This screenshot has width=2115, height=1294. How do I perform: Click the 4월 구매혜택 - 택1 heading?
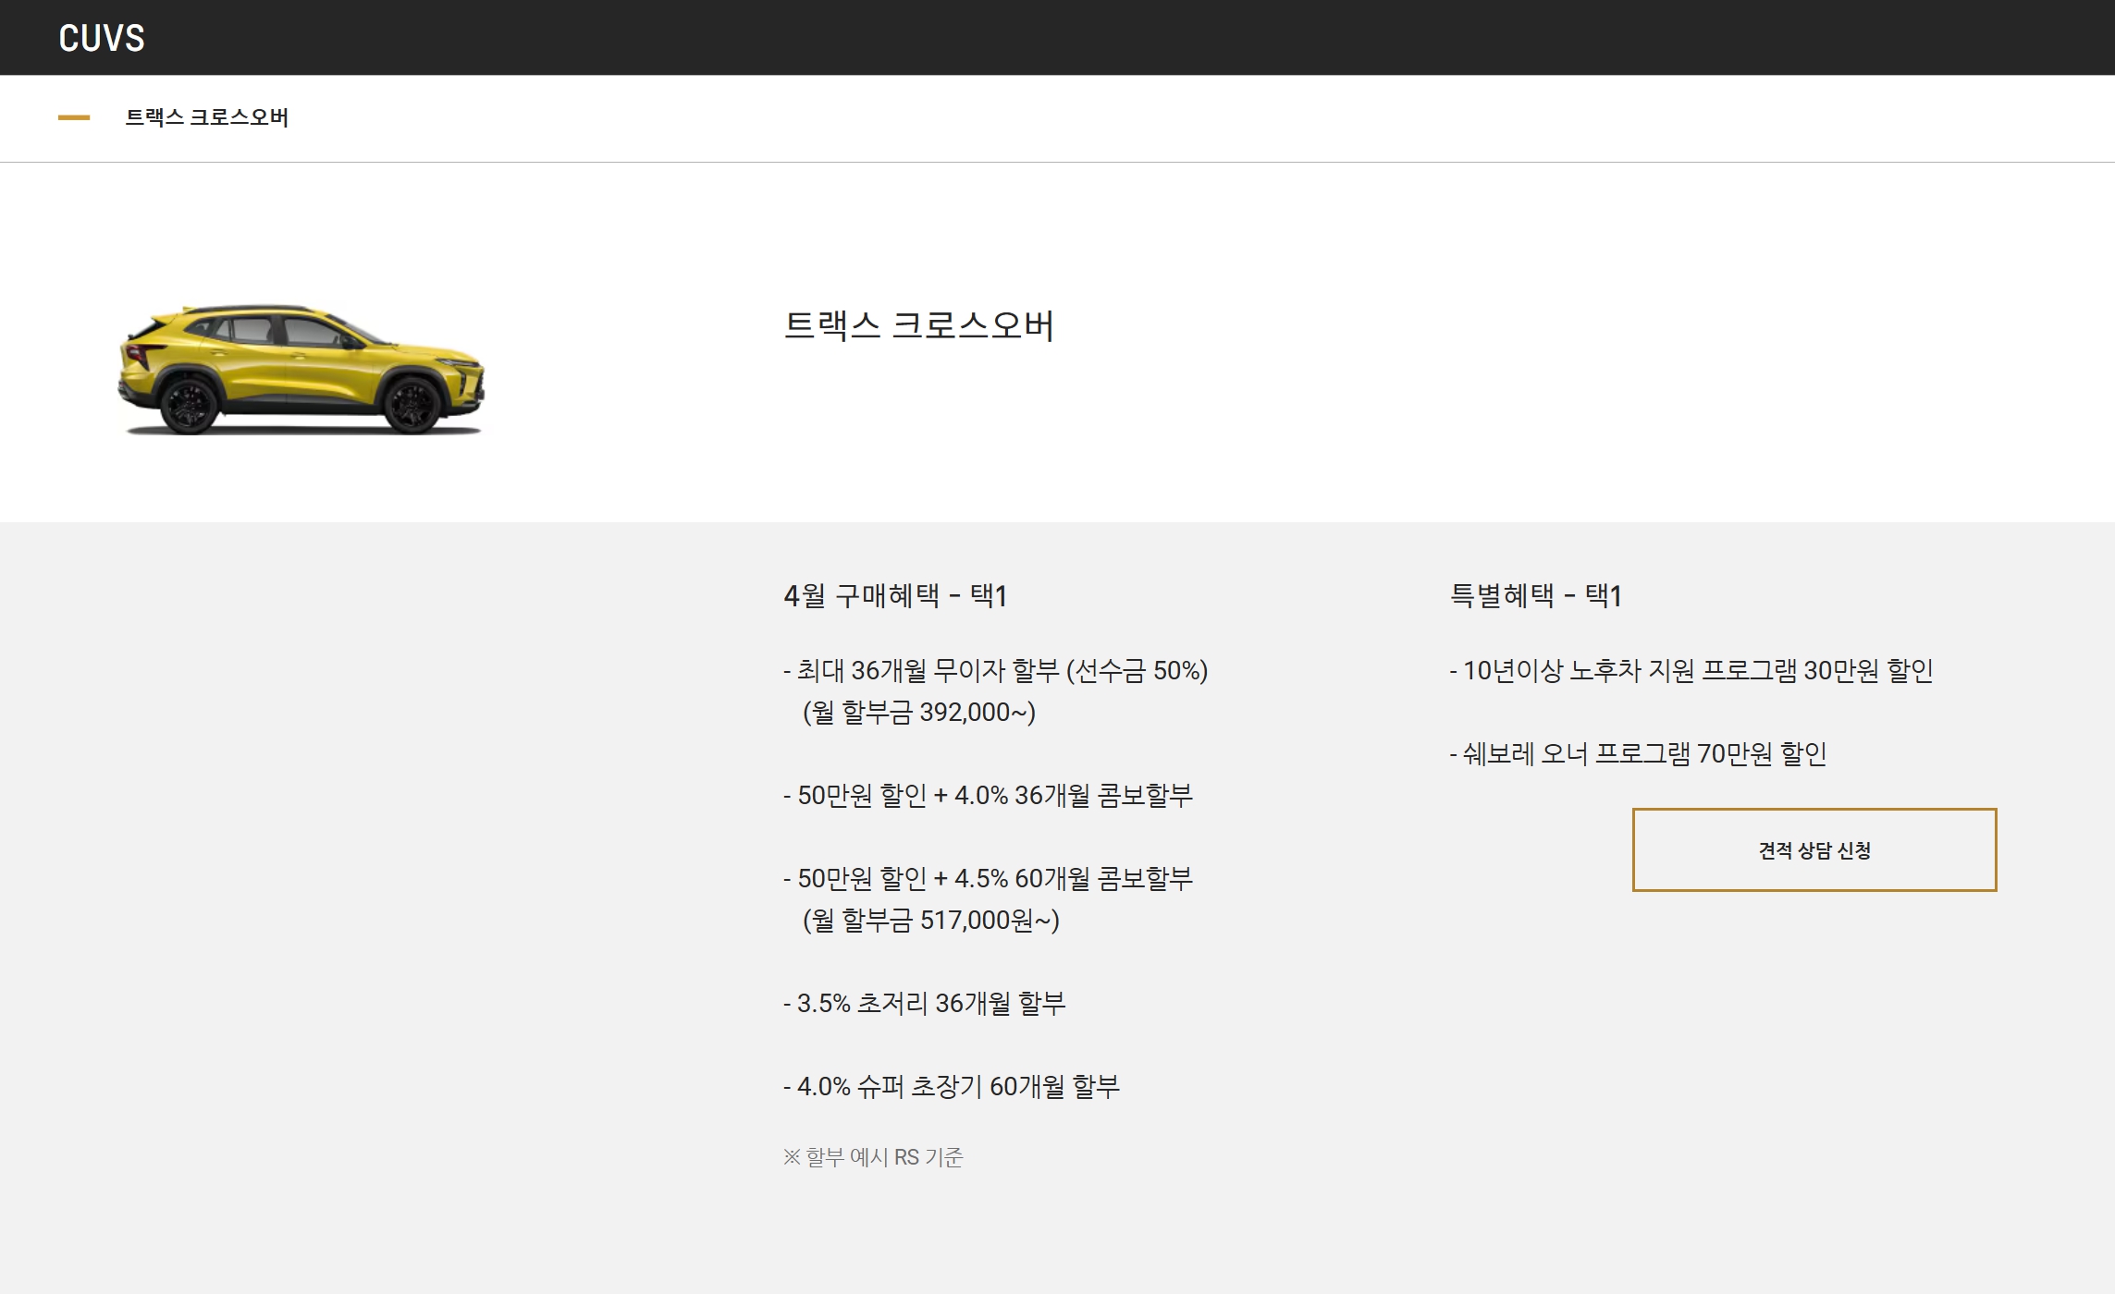click(894, 595)
